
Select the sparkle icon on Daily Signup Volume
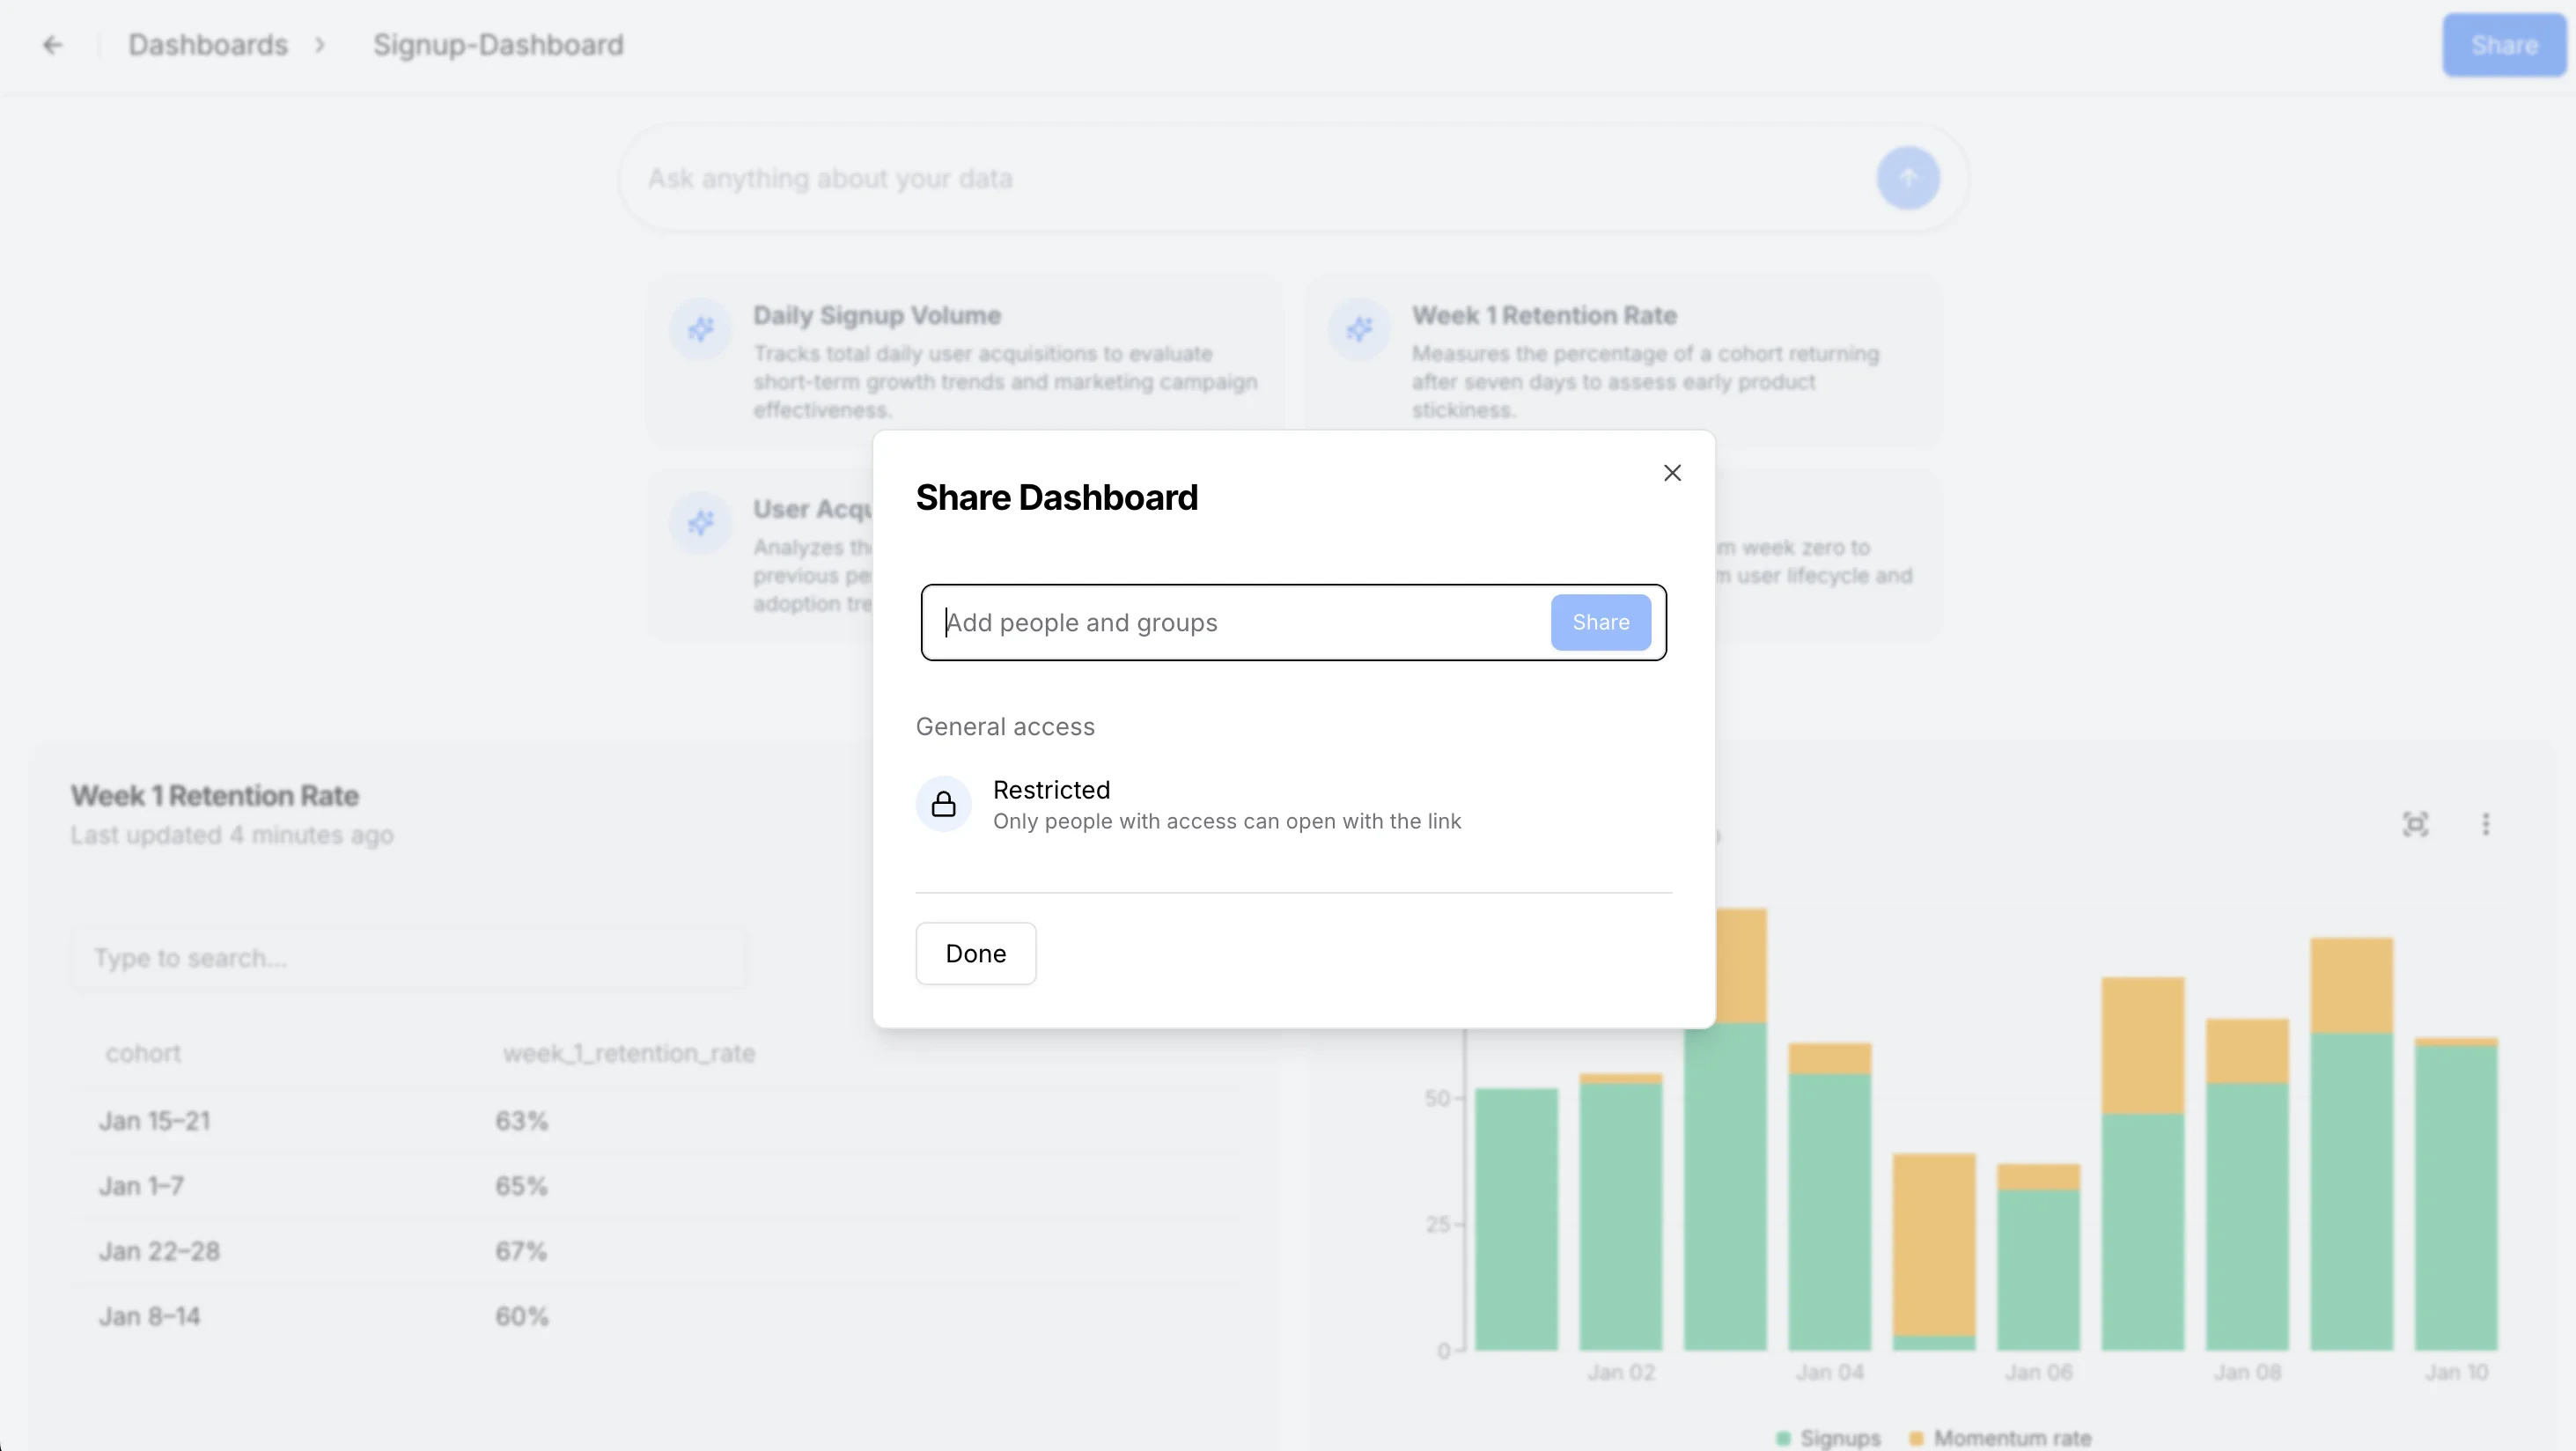pos(700,328)
